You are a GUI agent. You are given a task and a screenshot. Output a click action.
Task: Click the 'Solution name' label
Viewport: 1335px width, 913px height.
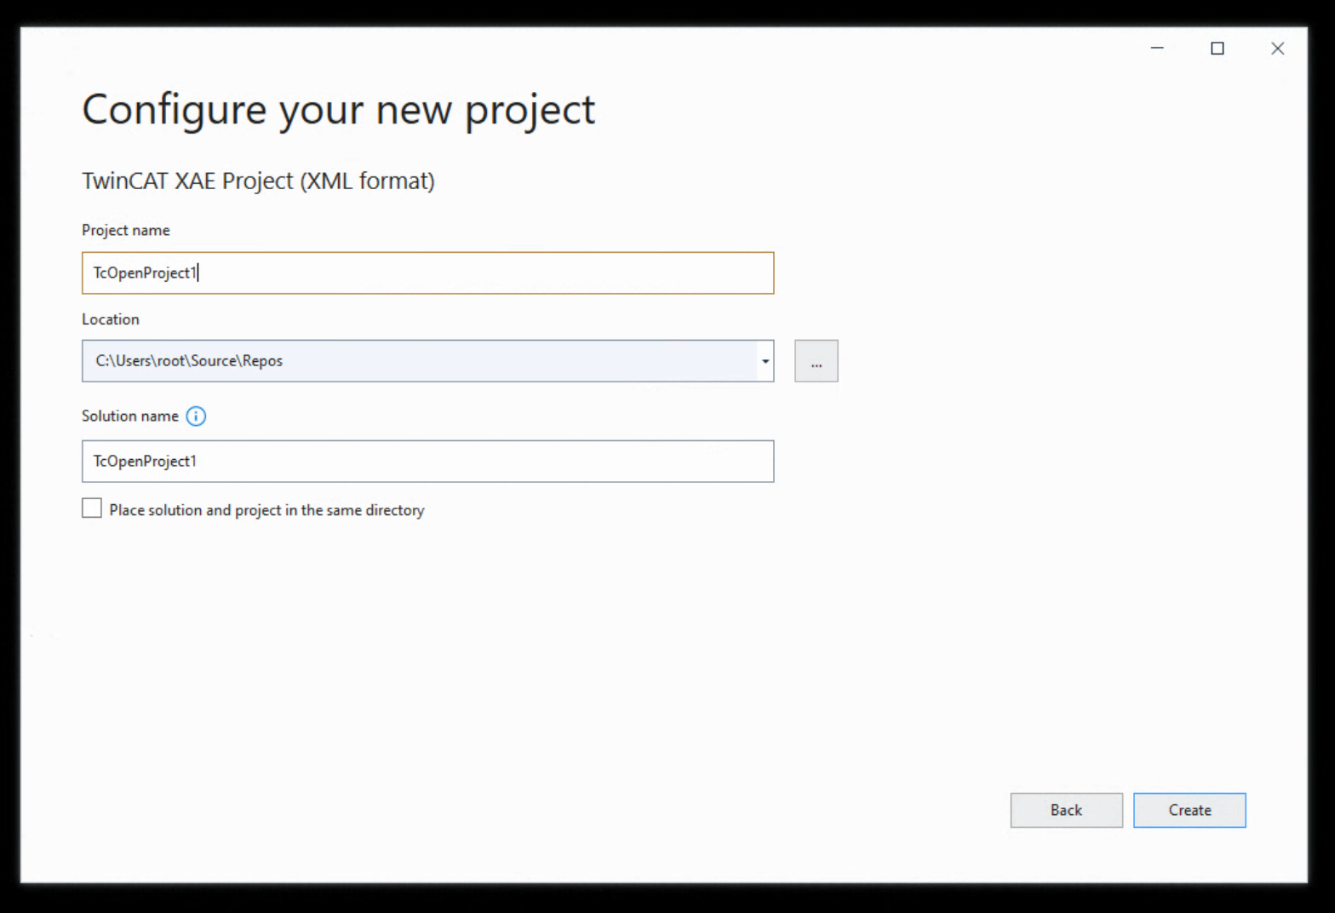click(130, 416)
